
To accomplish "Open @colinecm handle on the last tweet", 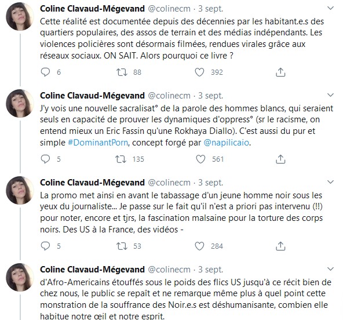I will [169, 270].
